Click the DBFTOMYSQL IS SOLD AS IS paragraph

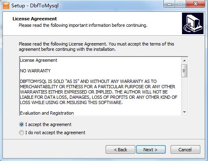click(x=99, y=92)
